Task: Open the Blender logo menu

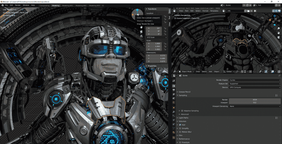Action: (3, 5)
